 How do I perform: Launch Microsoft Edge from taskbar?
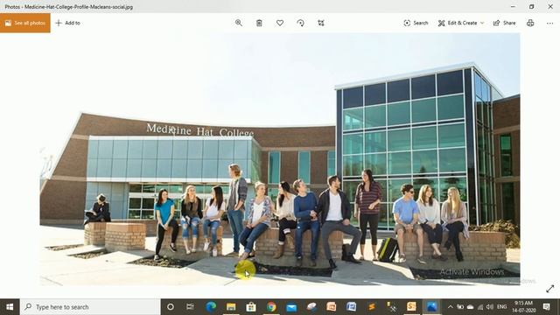pyautogui.click(x=211, y=307)
